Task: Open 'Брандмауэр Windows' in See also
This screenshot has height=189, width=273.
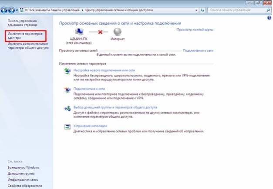Action: point(24,167)
